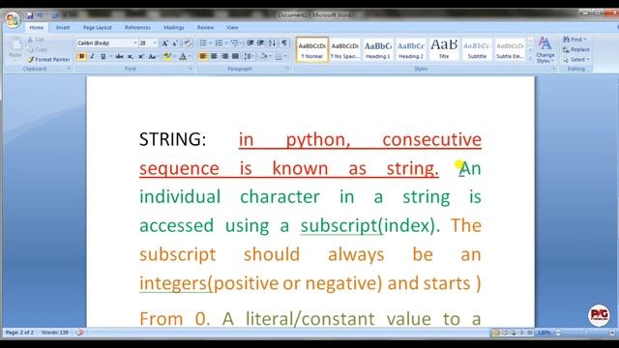Align text to the left
Image resolution: width=619 pixels, height=348 pixels.
tap(203, 56)
